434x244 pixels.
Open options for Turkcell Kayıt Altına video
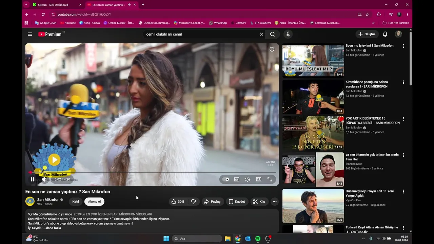[403, 228]
